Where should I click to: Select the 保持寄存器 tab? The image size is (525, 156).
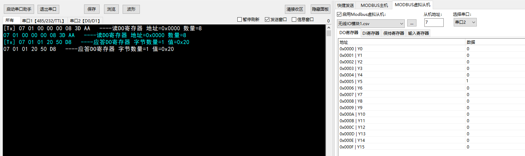(394, 33)
